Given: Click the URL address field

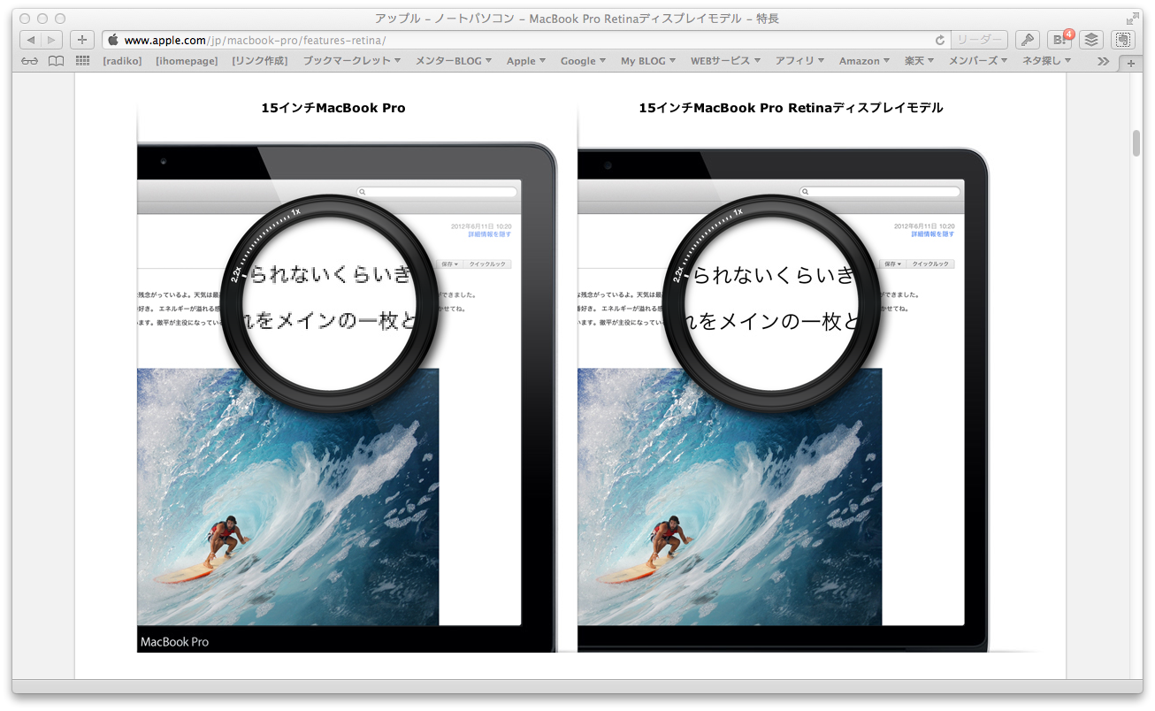Looking at the screenshot, I should pos(526,40).
